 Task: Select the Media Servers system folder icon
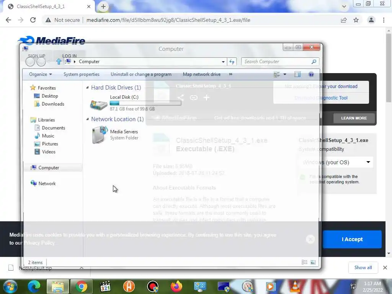[x=100, y=135]
